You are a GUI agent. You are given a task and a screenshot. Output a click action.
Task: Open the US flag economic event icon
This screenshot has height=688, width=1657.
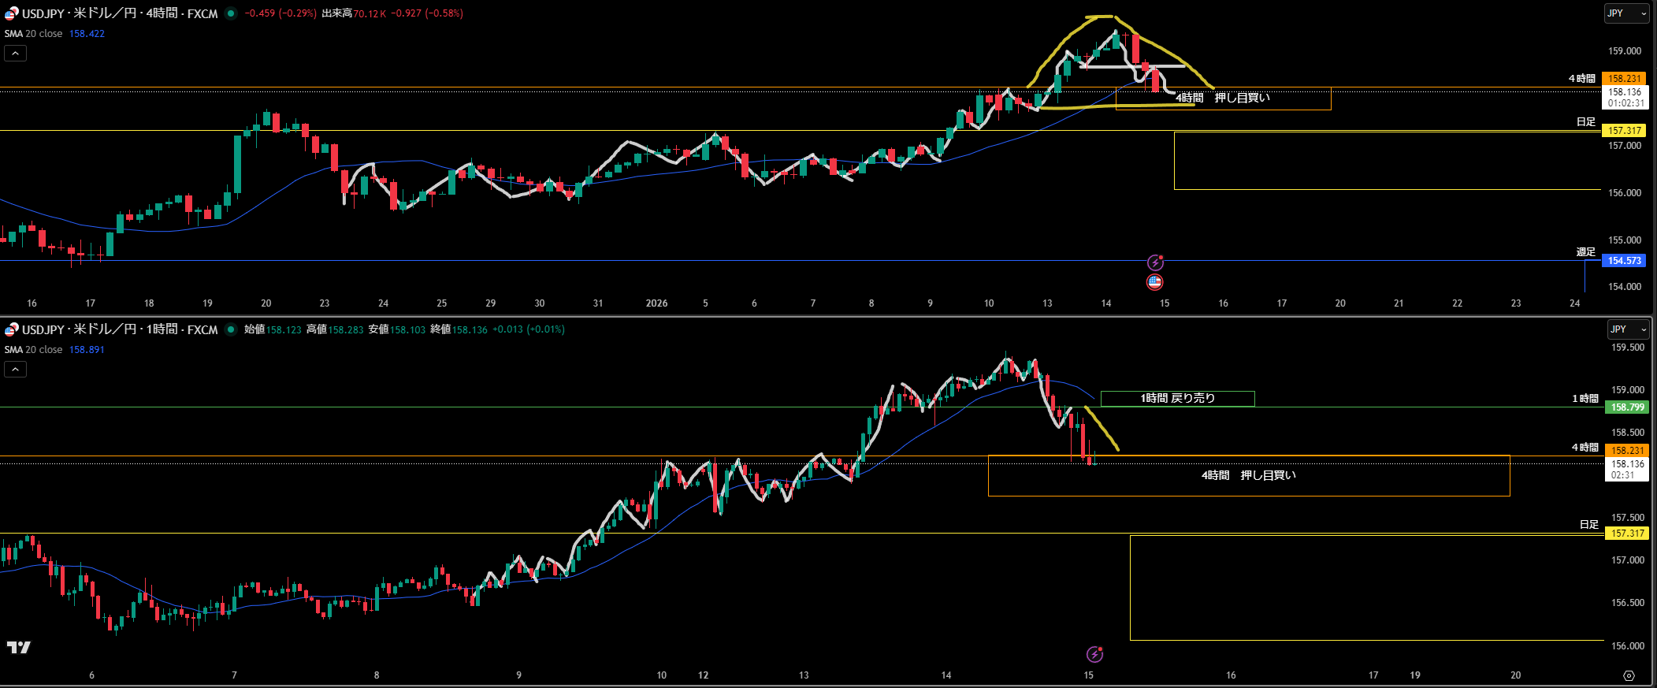[1155, 282]
